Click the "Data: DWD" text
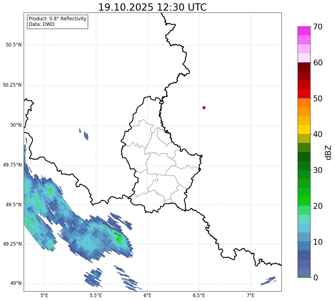This screenshot has height=301, width=335. pos(42,24)
